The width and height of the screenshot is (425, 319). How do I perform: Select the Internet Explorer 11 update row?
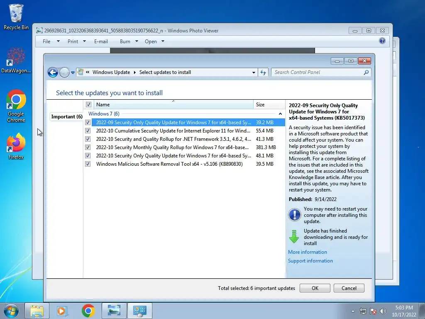188,131
